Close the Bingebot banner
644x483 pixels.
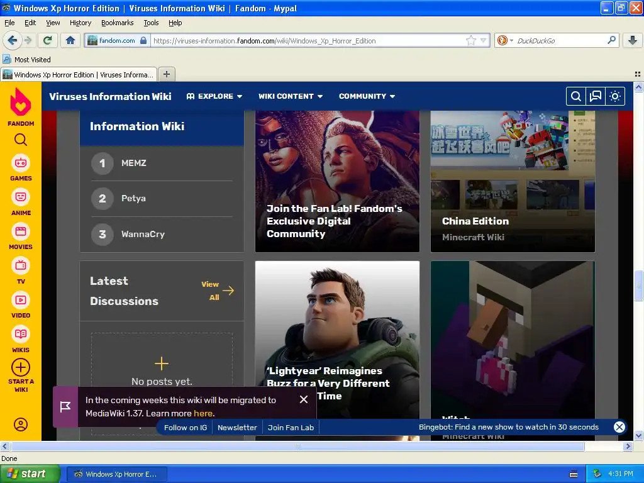point(619,427)
